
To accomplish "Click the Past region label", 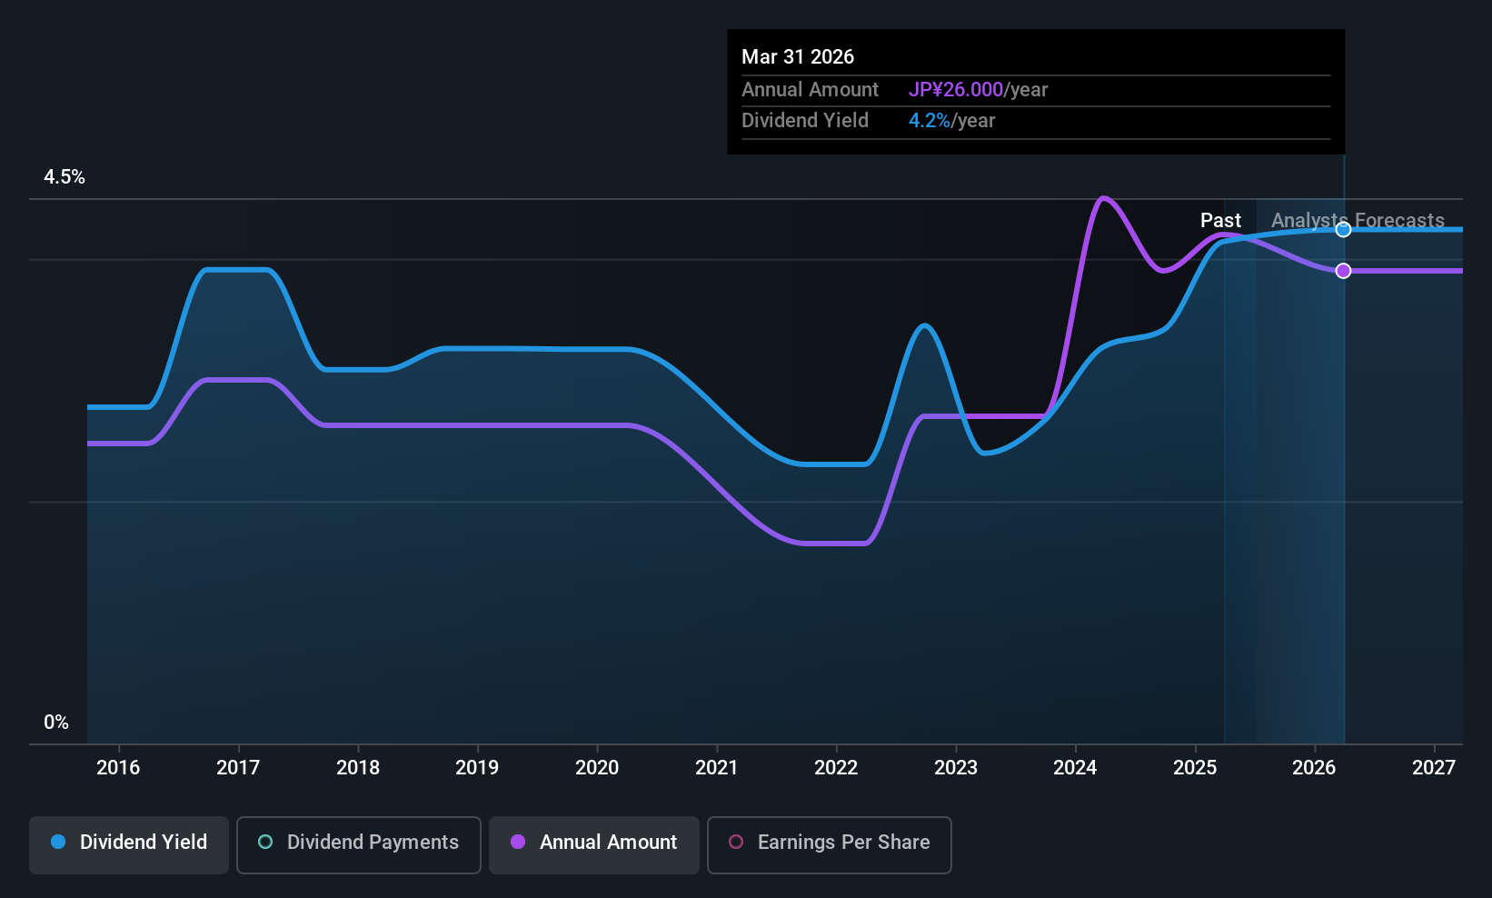I will (x=1220, y=221).
